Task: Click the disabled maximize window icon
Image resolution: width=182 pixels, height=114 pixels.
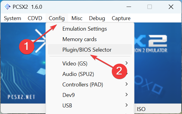Action: click(x=149, y=7)
